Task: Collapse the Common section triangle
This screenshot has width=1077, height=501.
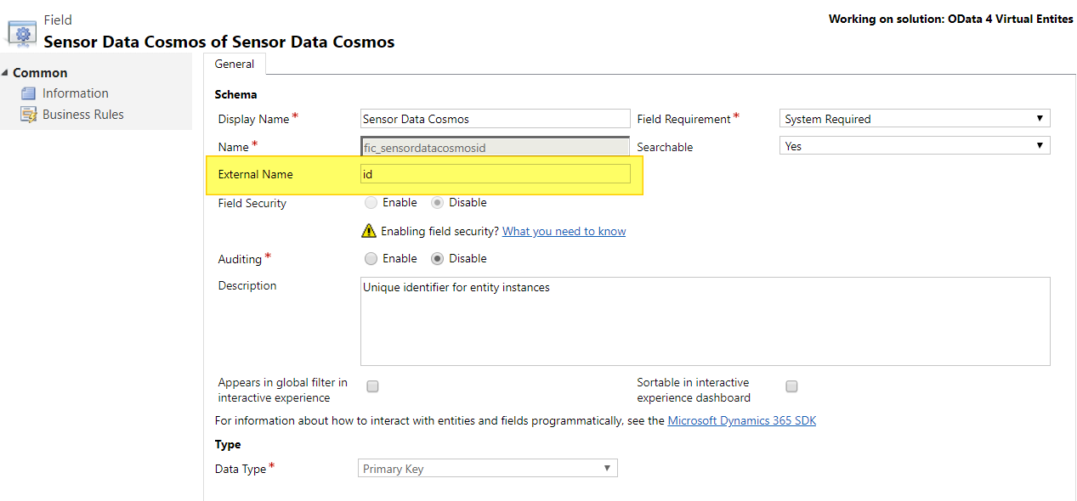Action: tap(5, 73)
